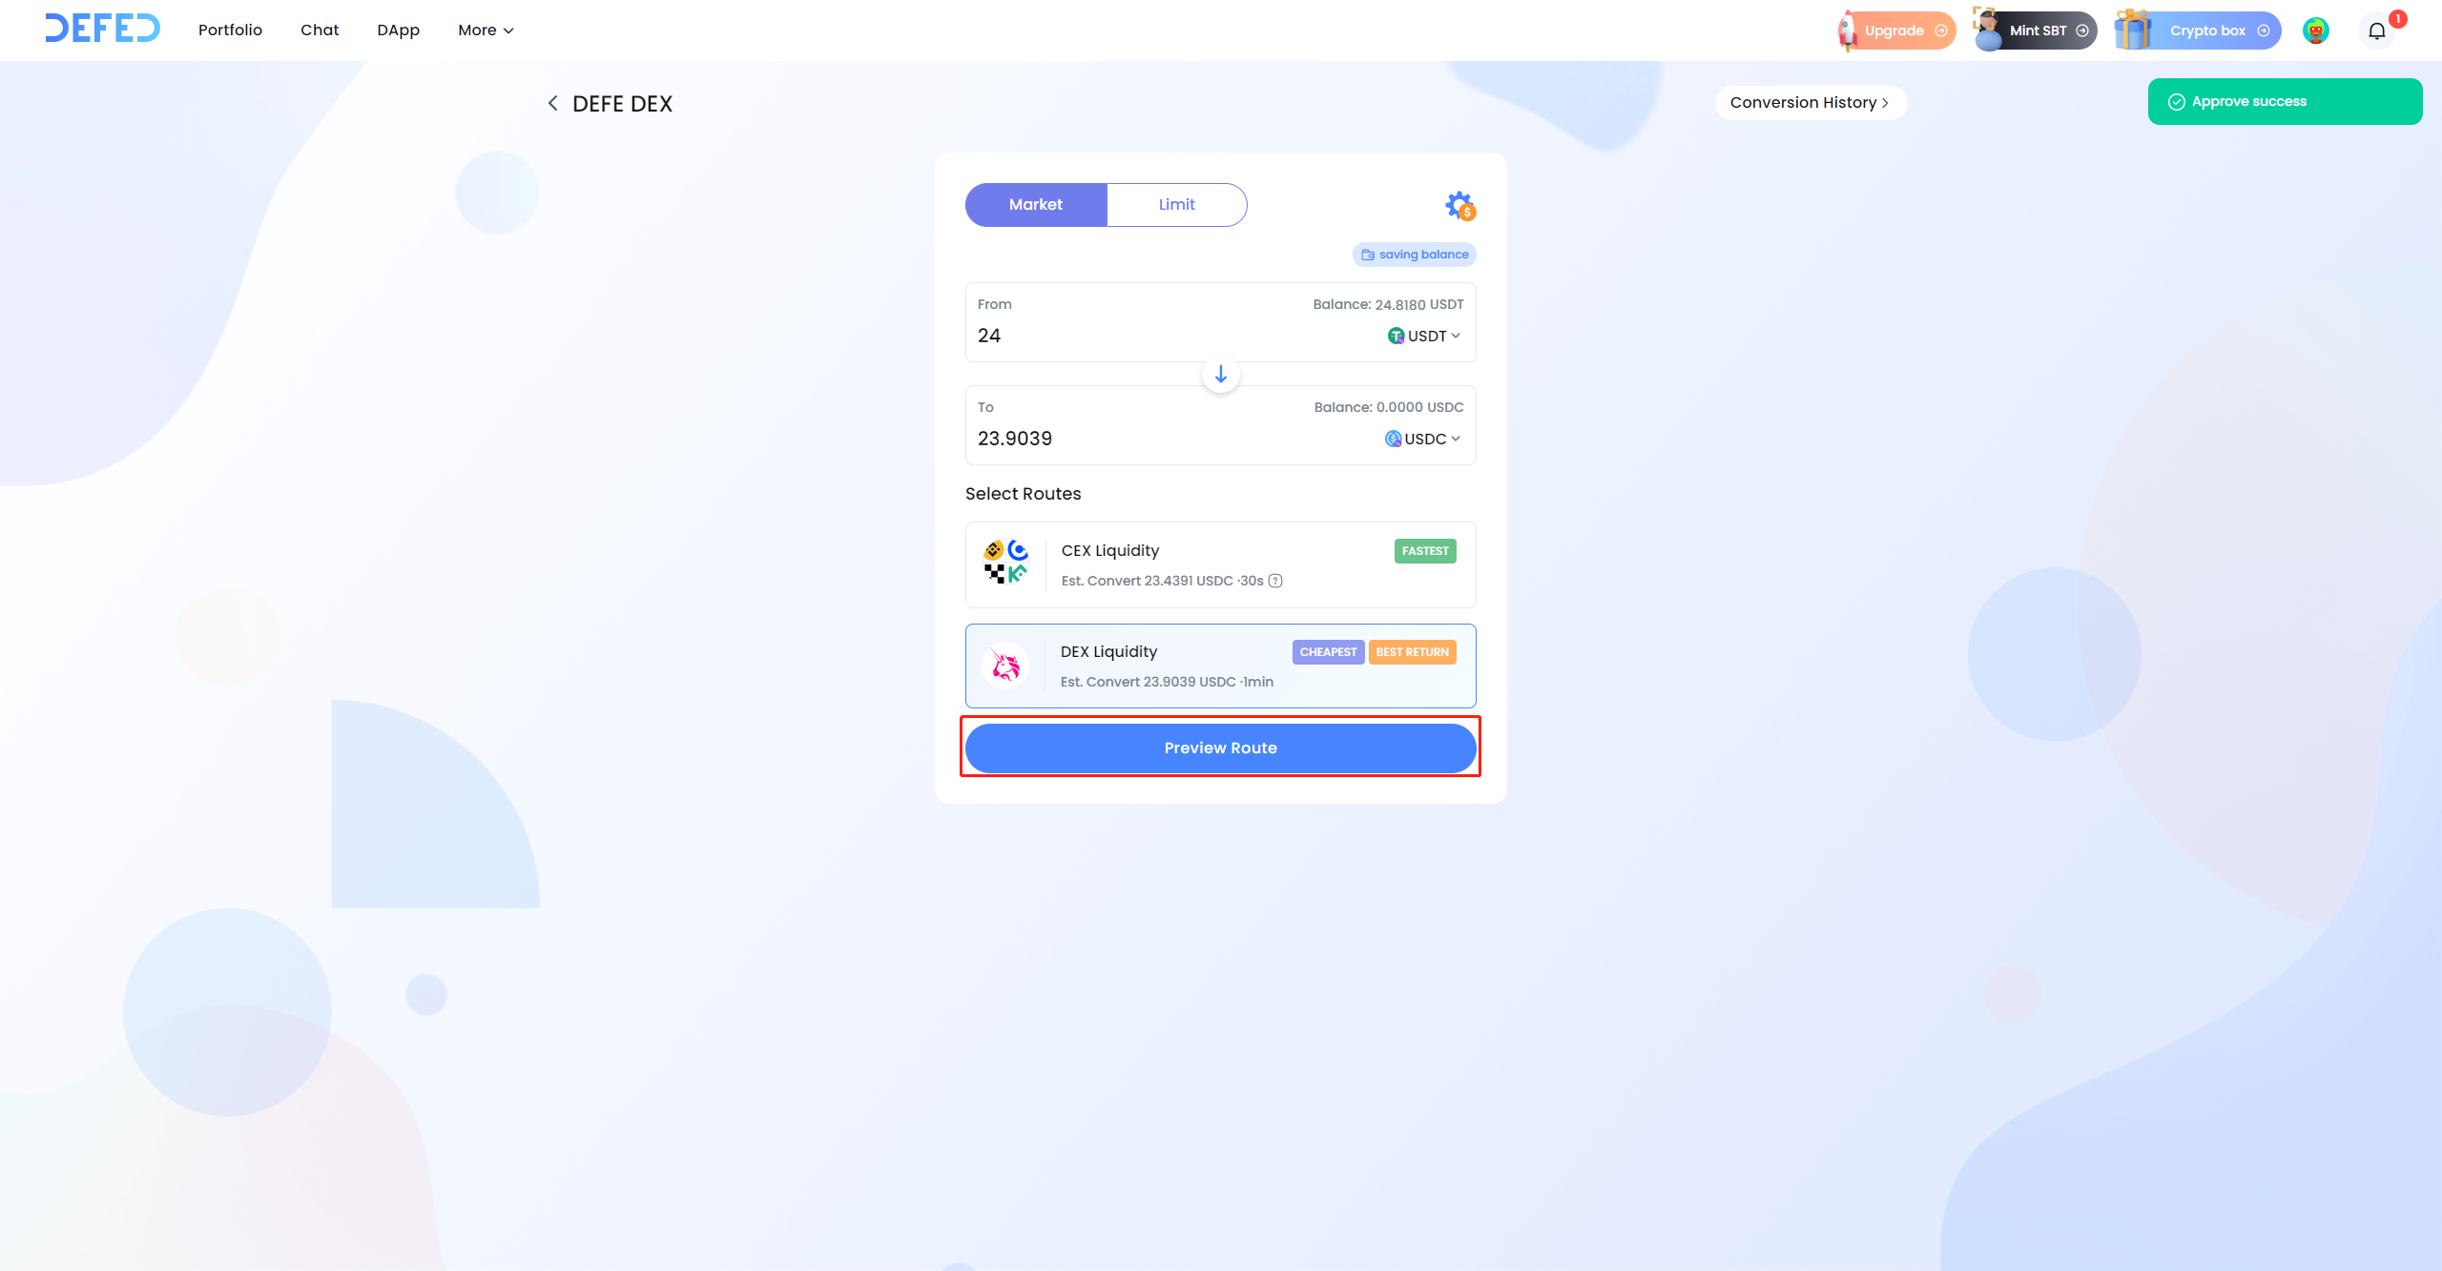The height and width of the screenshot is (1271, 2442).
Task: Click the Upgrade button
Action: [x=1897, y=31]
